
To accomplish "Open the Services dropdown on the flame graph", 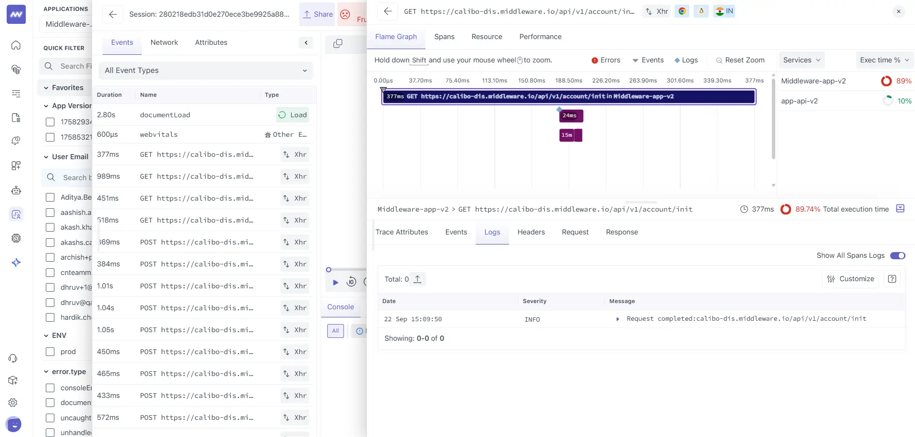I will pos(801,60).
